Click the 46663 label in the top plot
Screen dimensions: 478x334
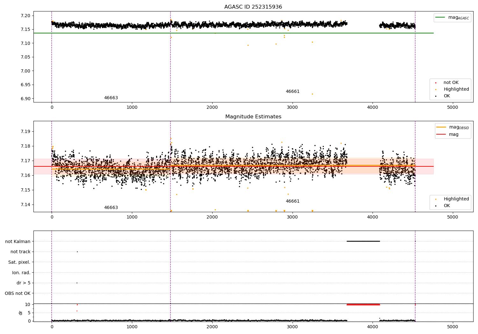click(x=111, y=98)
